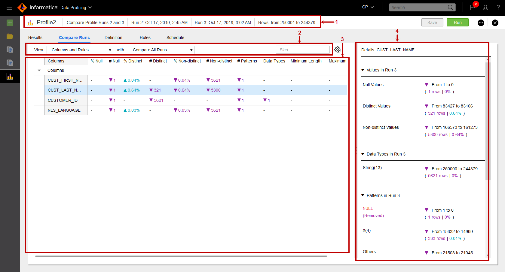Open the Explore folder icon in sidebar
Screen dimensions: 505x272
click(x=10, y=36)
